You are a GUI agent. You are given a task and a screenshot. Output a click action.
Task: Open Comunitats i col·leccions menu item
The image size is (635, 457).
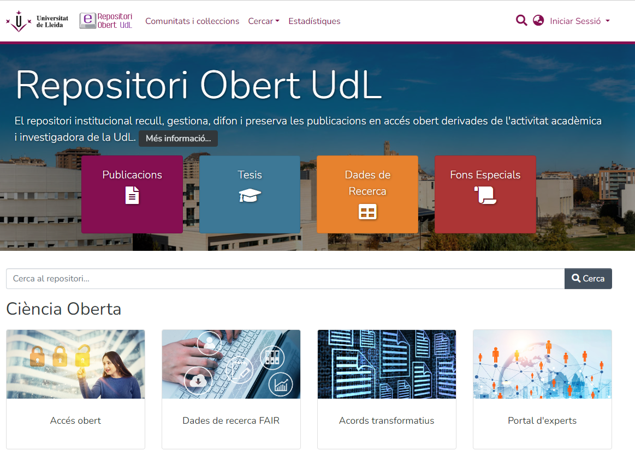pos(192,21)
